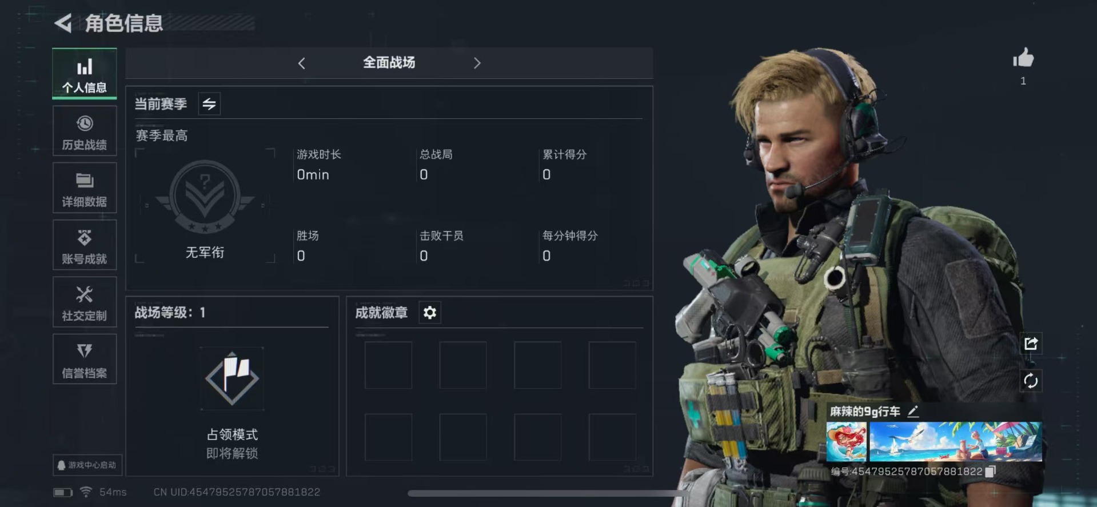Go back using the arrow beside 角色信息
Viewport: 1097px width, 507px height.
[63, 23]
